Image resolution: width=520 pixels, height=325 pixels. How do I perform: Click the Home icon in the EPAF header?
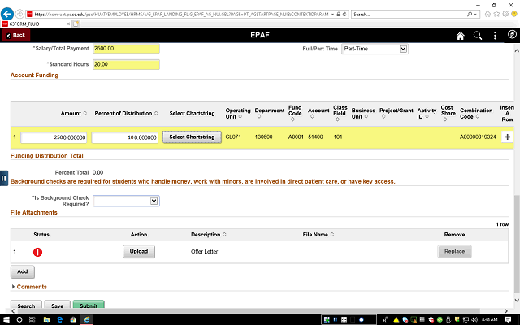click(461, 36)
